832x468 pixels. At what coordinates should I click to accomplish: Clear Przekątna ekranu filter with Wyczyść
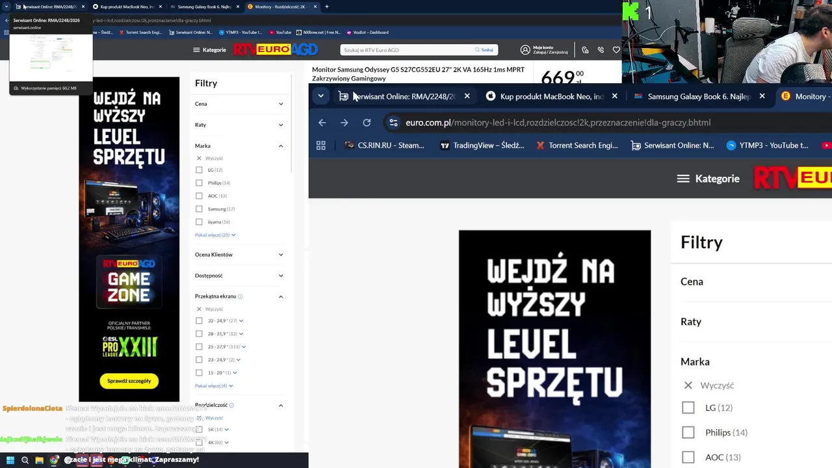point(209,309)
